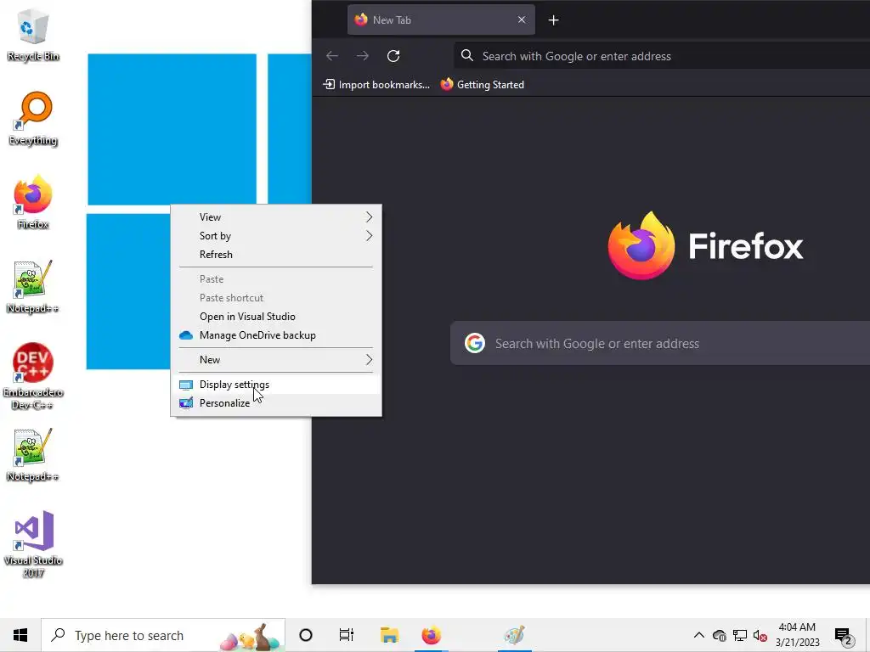This screenshot has height=652, width=870.
Task: Open the network tray icon
Action: click(740, 635)
